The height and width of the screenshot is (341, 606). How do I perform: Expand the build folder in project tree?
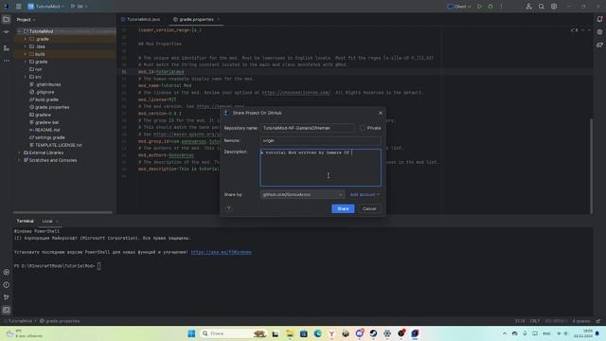coord(26,54)
